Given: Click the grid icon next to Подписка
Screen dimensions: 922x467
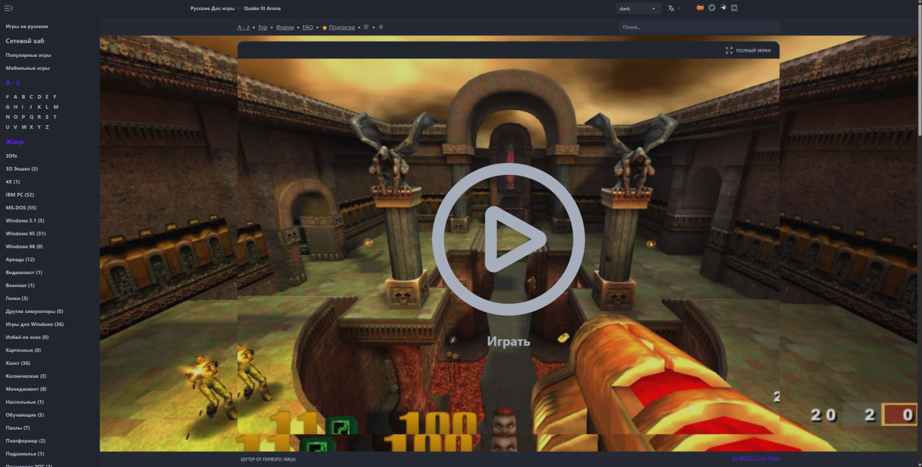Looking at the screenshot, I should pyautogui.click(x=366, y=27).
